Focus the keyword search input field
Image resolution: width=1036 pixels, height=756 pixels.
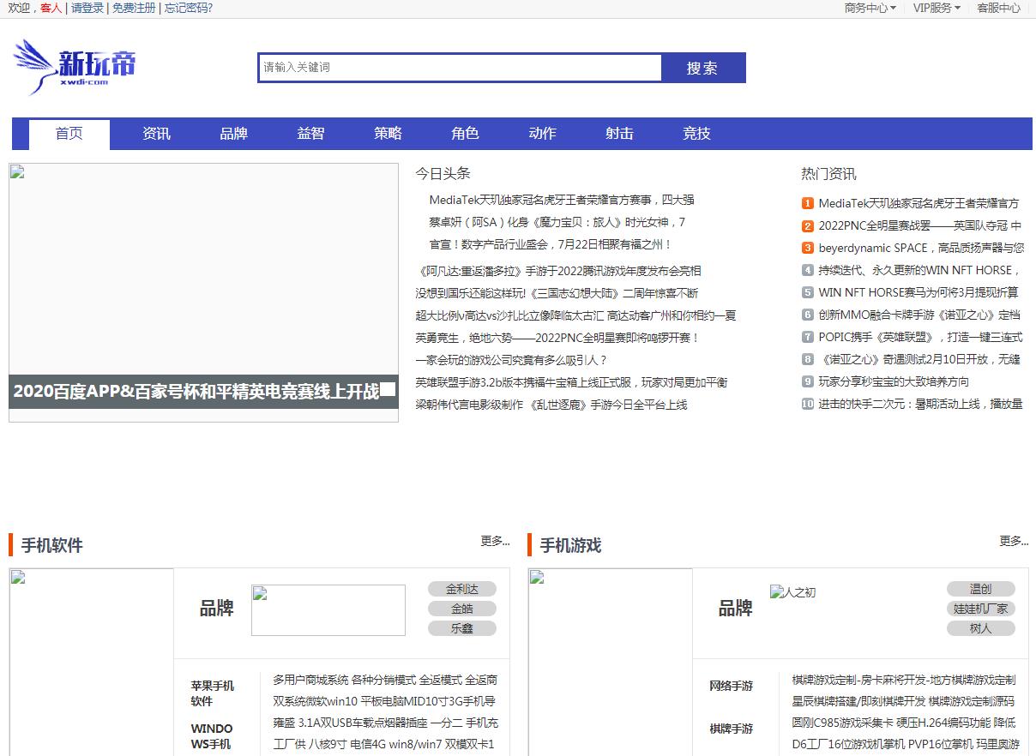click(x=460, y=68)
